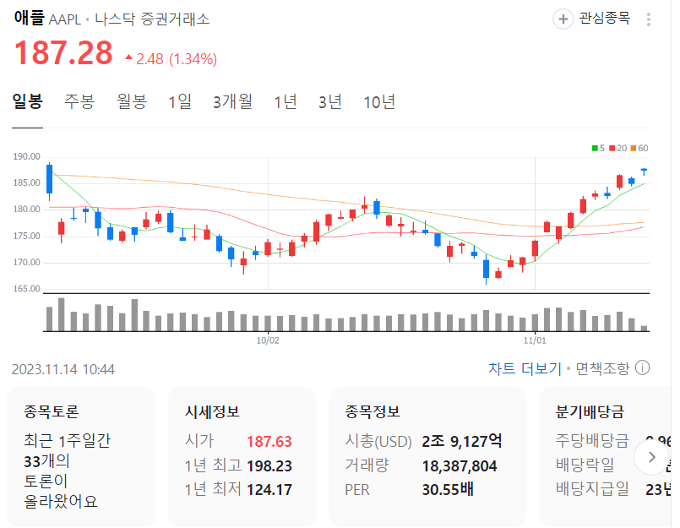Open the 1일 chart tab

pyautogui.click(x=180, y=102)
